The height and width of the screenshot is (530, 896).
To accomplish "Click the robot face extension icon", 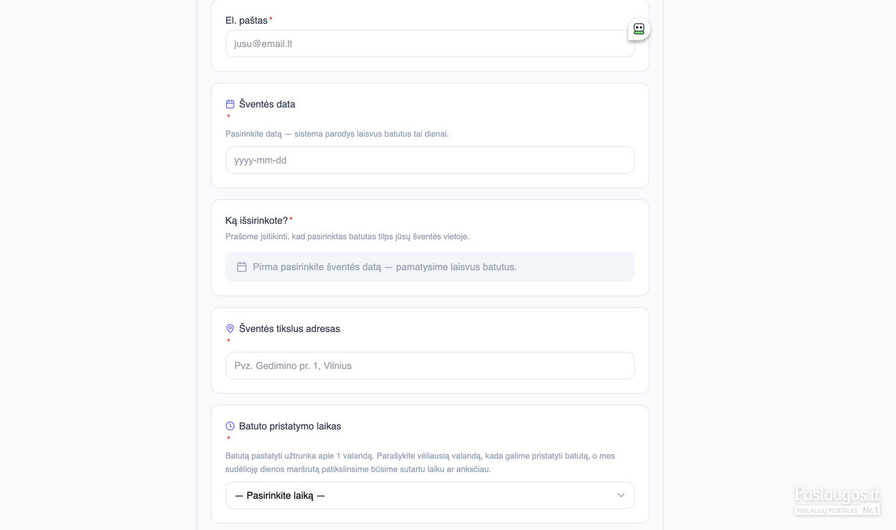I will (638, 29).
